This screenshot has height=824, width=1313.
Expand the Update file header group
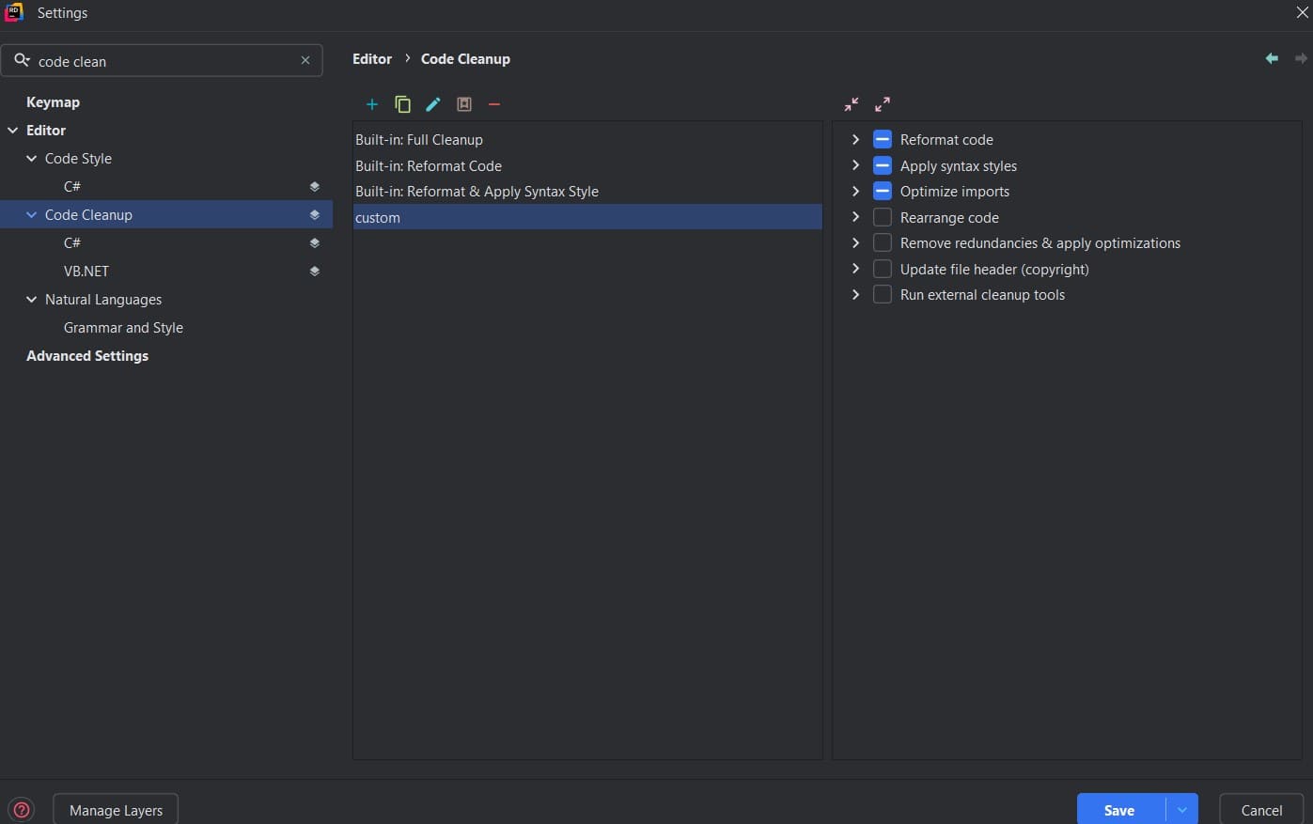(855, 269)
